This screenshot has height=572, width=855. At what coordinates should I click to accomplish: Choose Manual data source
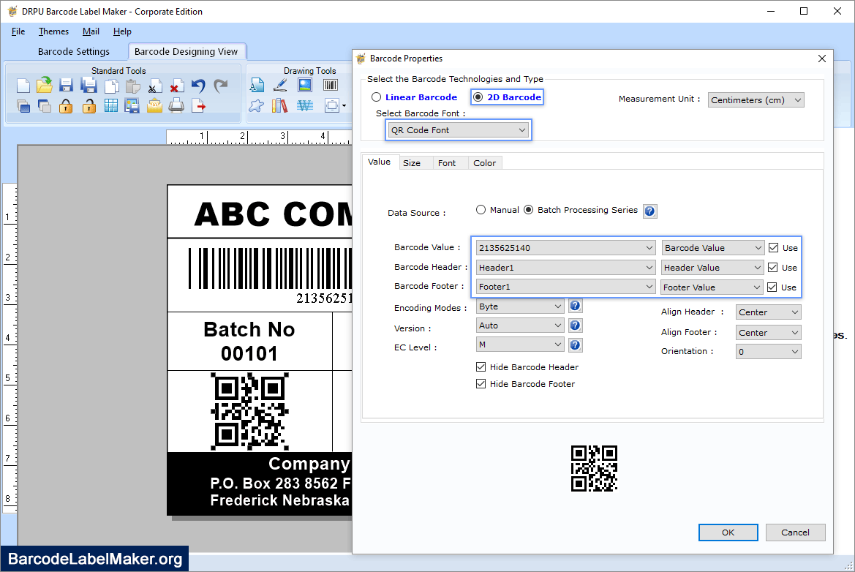pyautogui.click(x=481, y=210)
